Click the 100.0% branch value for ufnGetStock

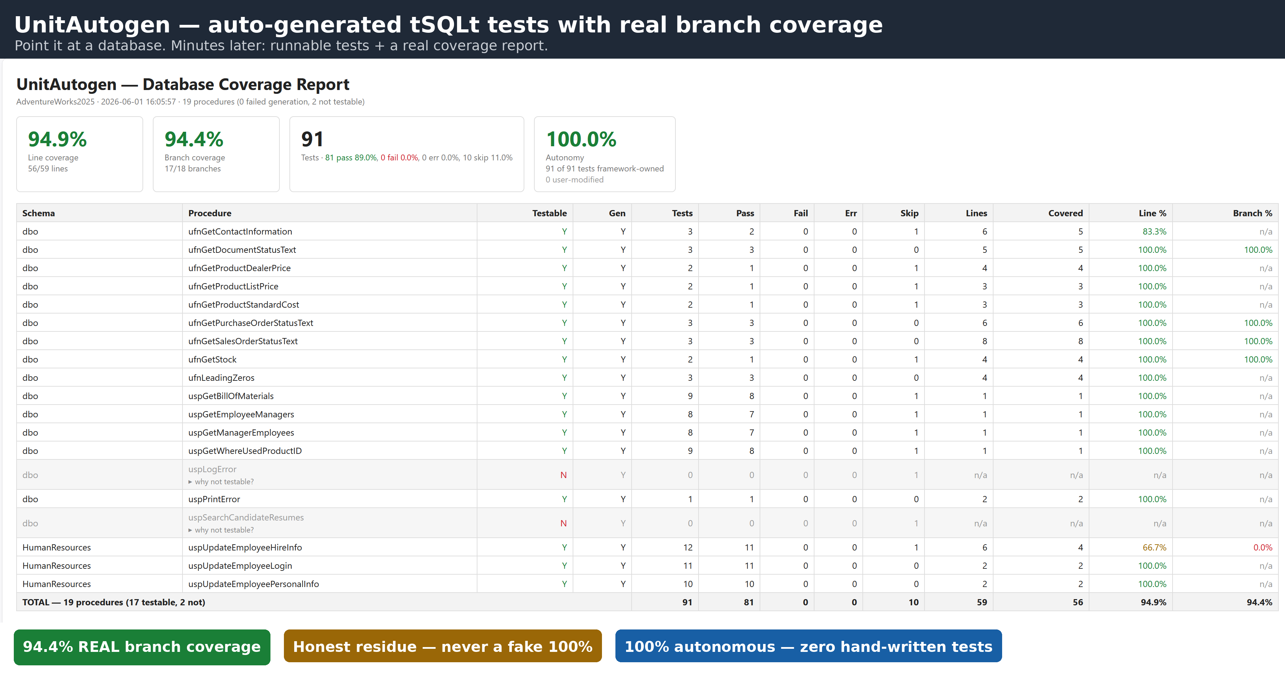tap(1258, 360)
